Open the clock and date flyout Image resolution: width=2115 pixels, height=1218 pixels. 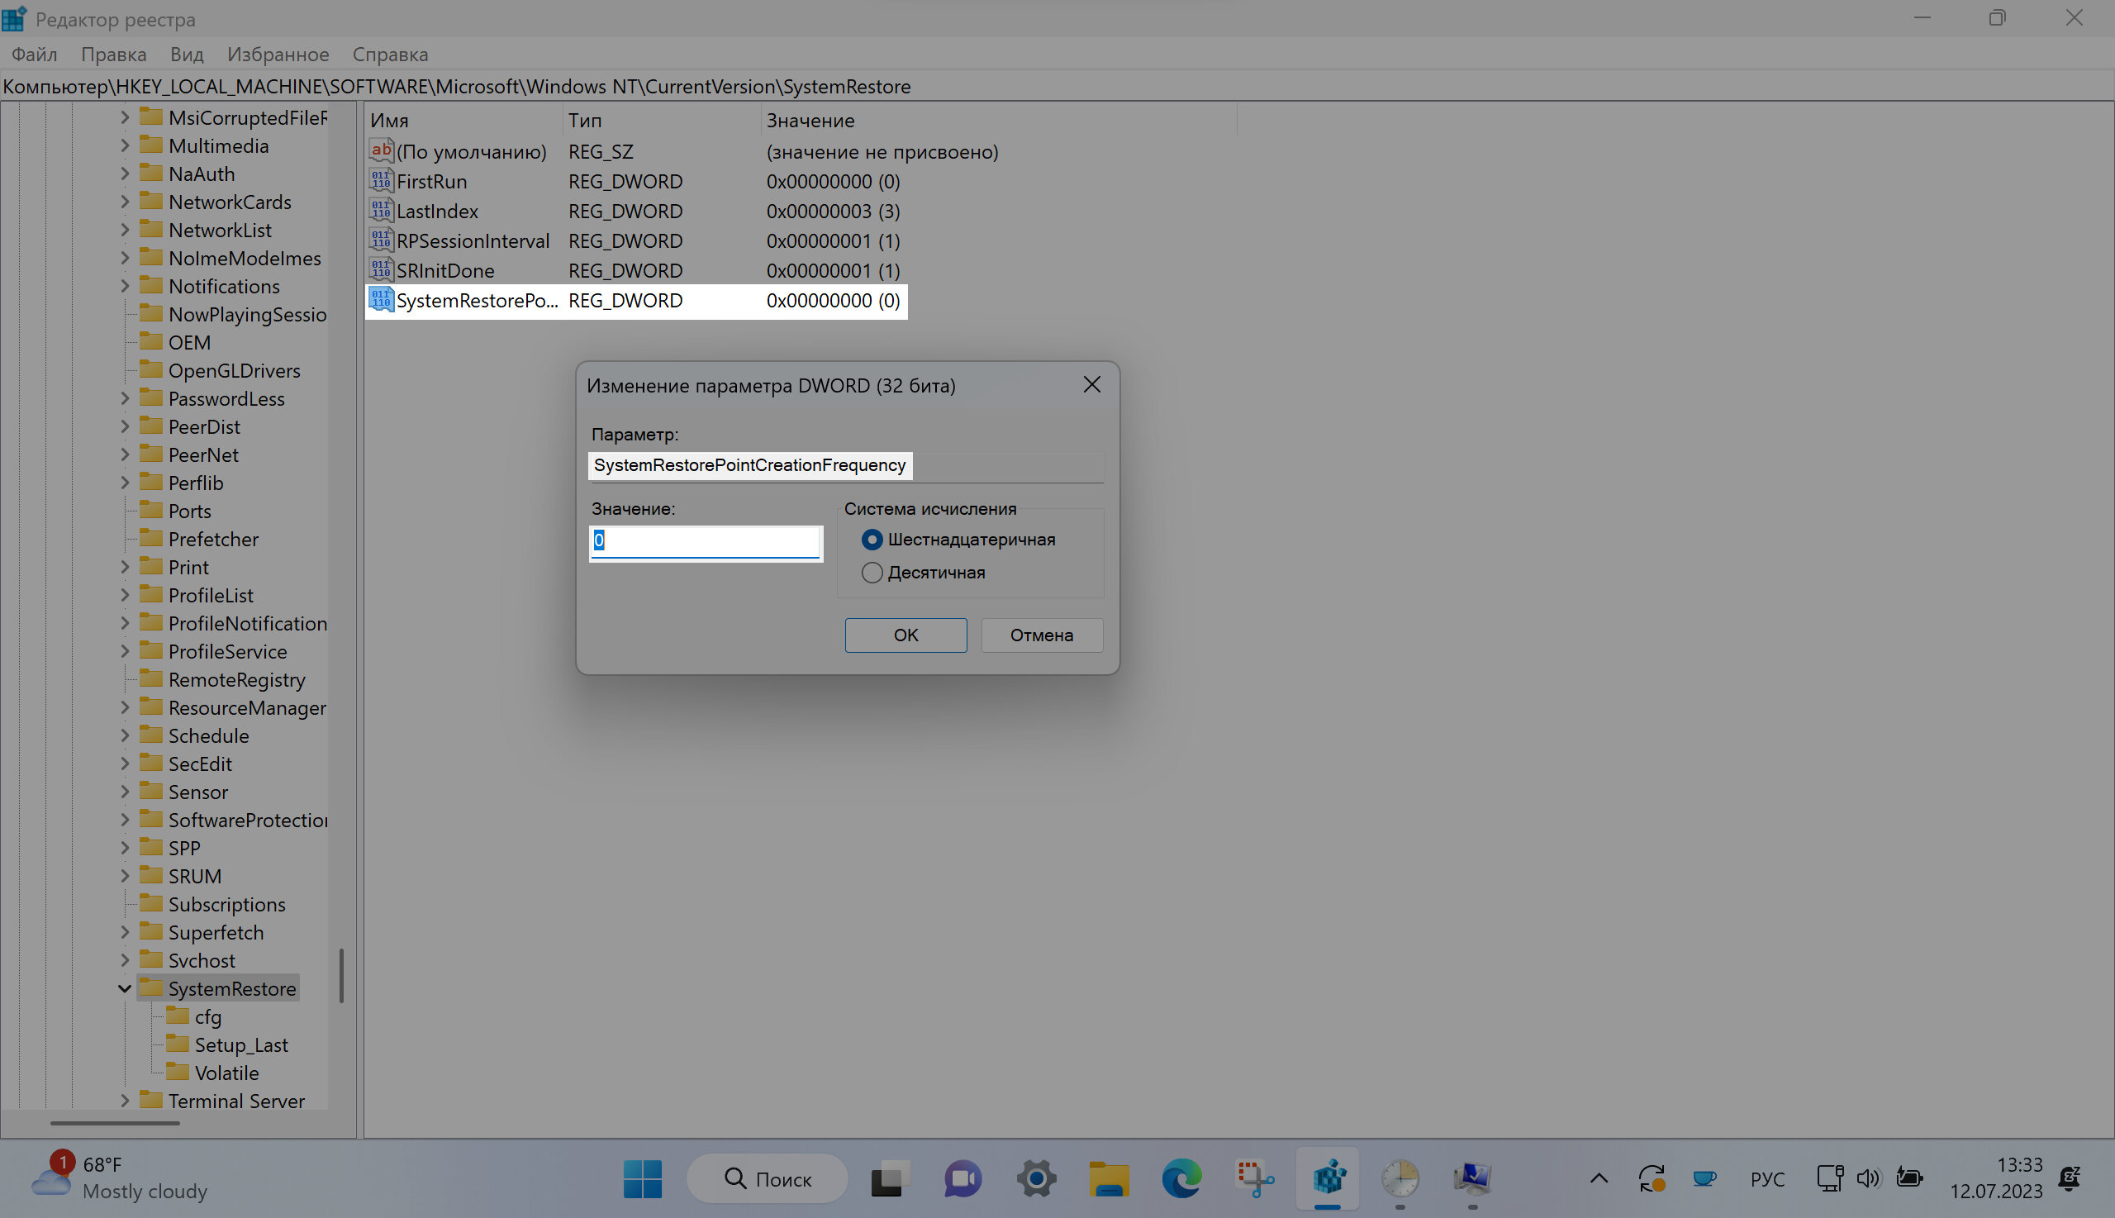coord(1995,1178)
